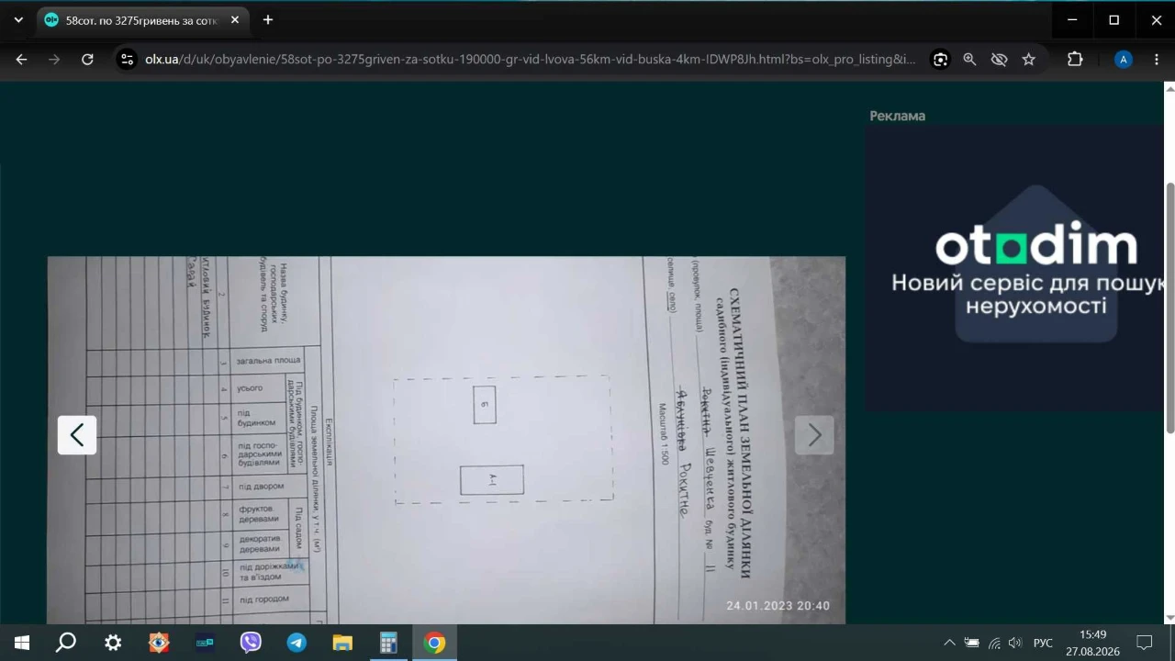The width and height of the screenshot is (1175, 661).
Task: Open the otodim advertisement banner
Action: click(1013, 268)
